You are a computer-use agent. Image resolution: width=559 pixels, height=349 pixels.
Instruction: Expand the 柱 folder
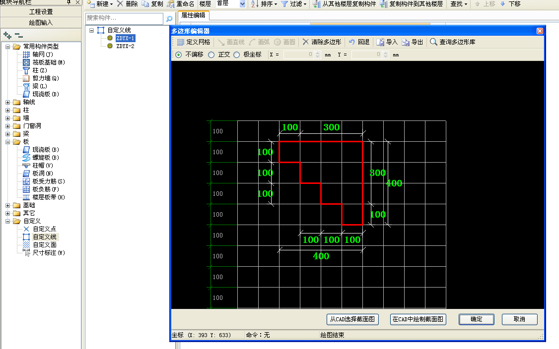tap(7, 110)
